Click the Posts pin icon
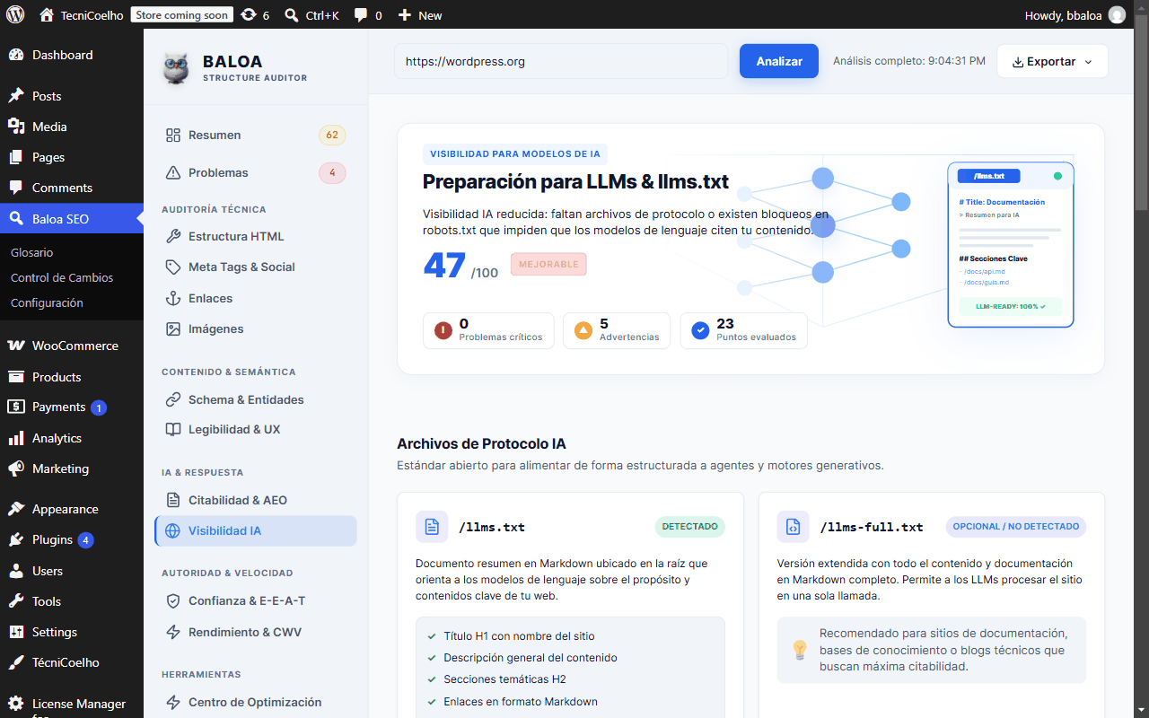The height and width of the screenshot is (718, 1149). click(16, 96)
